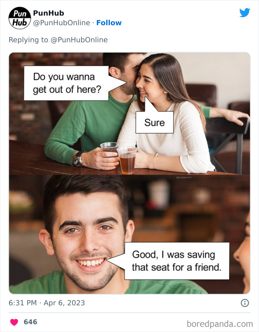Click the bold PunHub display name
The height and width of the screenshot is (332, 259).
coord(48,13)
